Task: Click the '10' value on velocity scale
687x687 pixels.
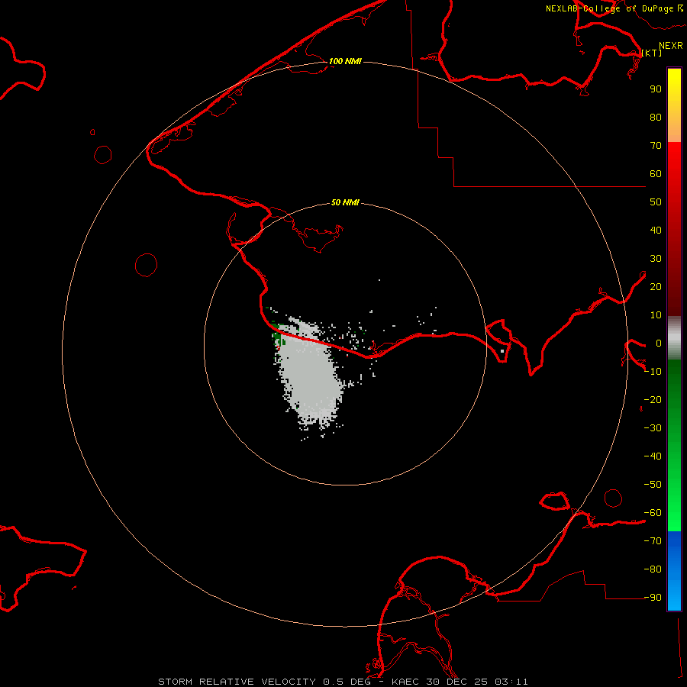Action: click(656, 315)
